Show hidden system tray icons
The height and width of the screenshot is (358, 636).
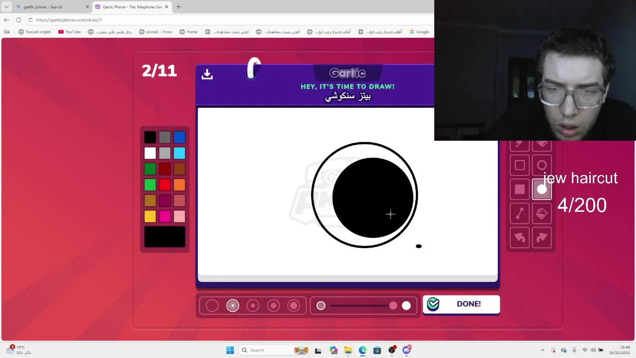tap(543, 350)
